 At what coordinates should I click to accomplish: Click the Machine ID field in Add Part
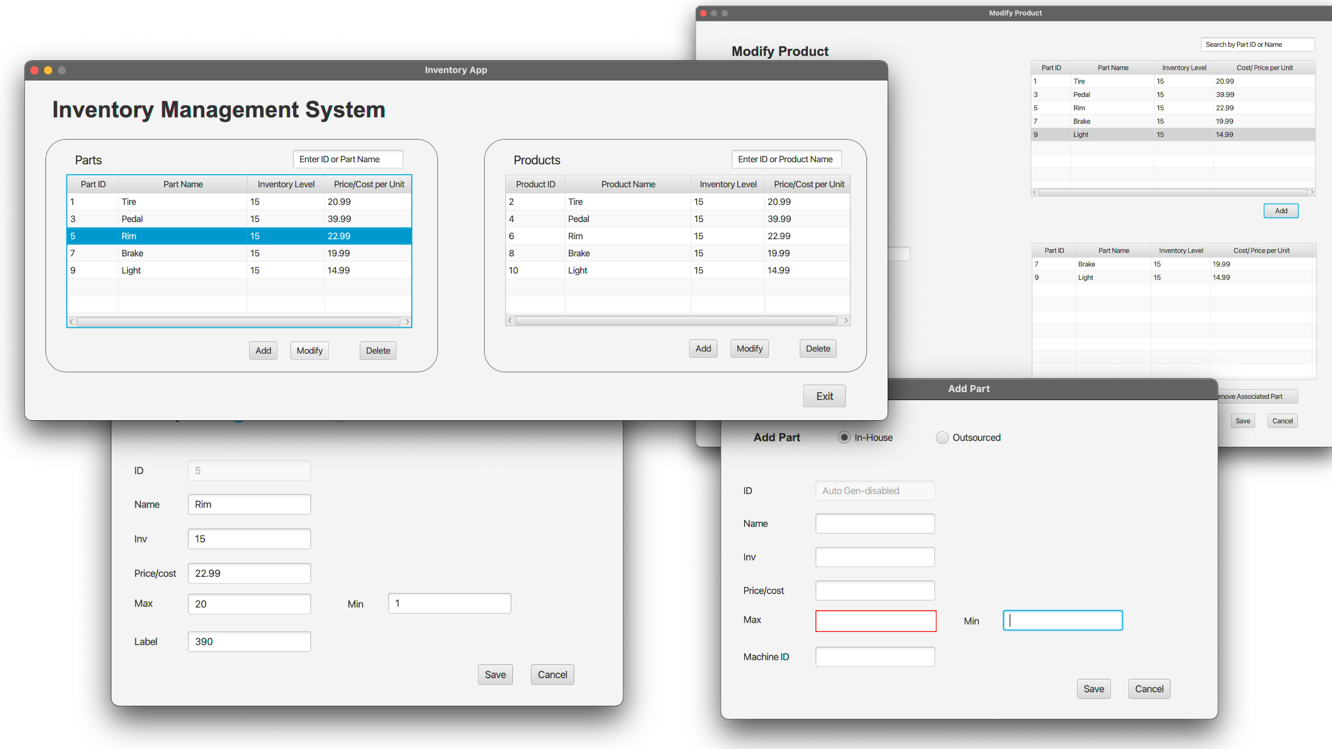click(875, 656)
